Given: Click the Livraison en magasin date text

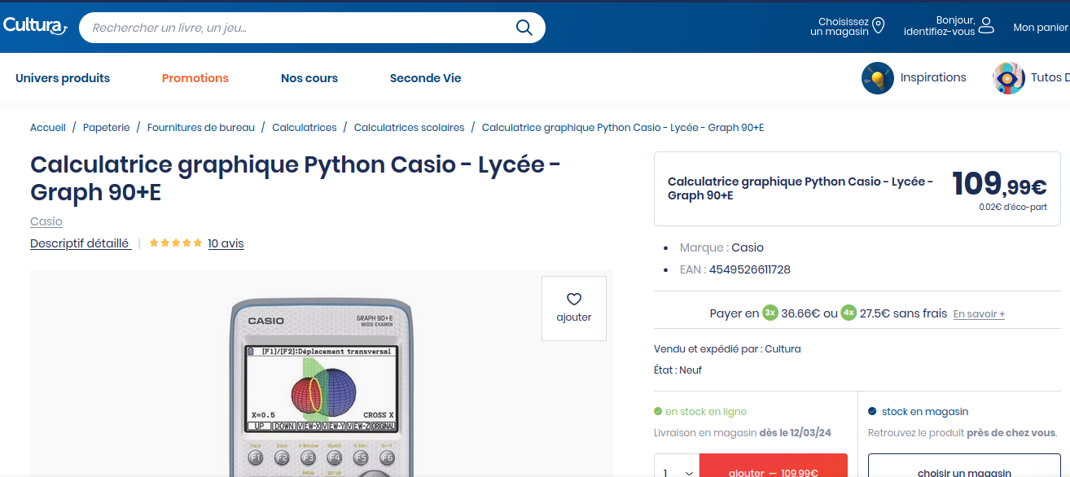Looking at the screenshot, I should pyautogui.click(x=743, y=433).
